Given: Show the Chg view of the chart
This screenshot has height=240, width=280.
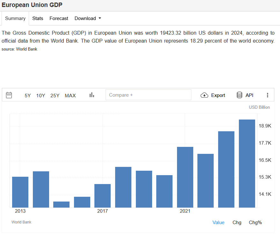Looking at the screenshot, I should click(x=237, y=223).
